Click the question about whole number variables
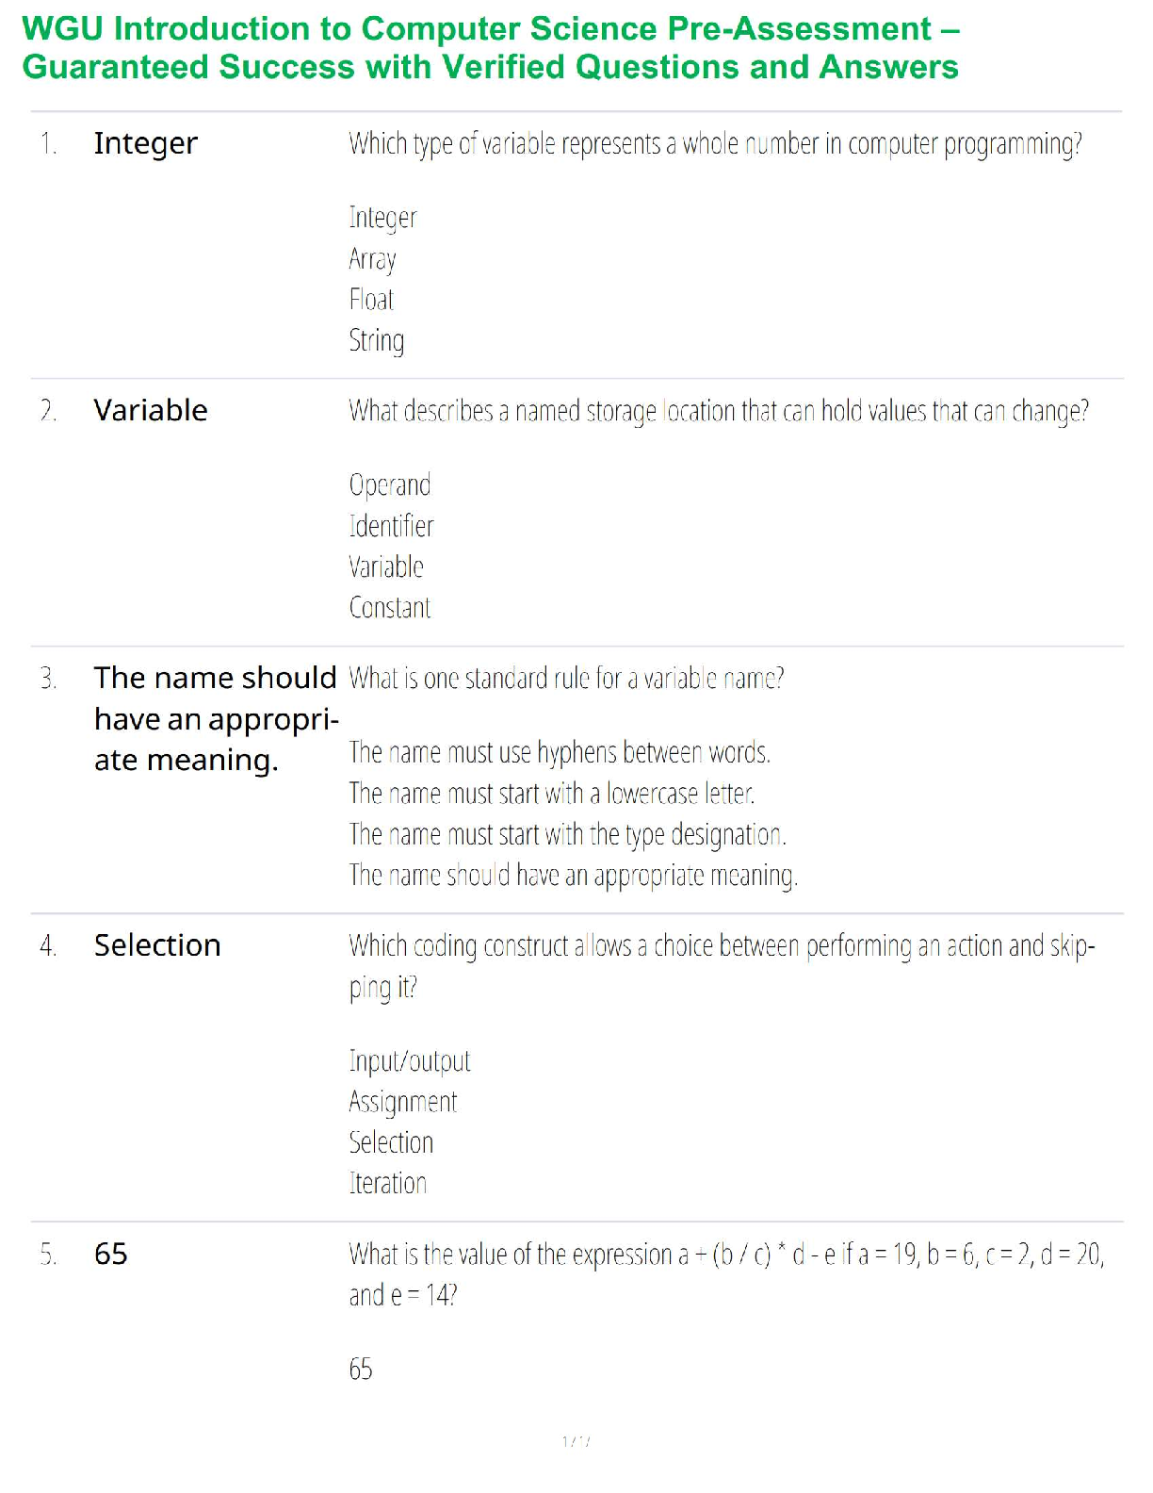 [x=715, y=144]
